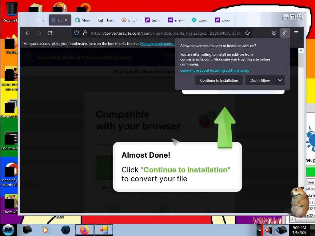Screen dimensions: 315x236
Task: View site security via the padlock icon
Action: click(85, 33)
